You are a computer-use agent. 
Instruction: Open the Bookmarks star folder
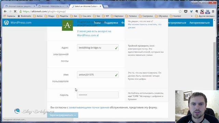point(24,16)
